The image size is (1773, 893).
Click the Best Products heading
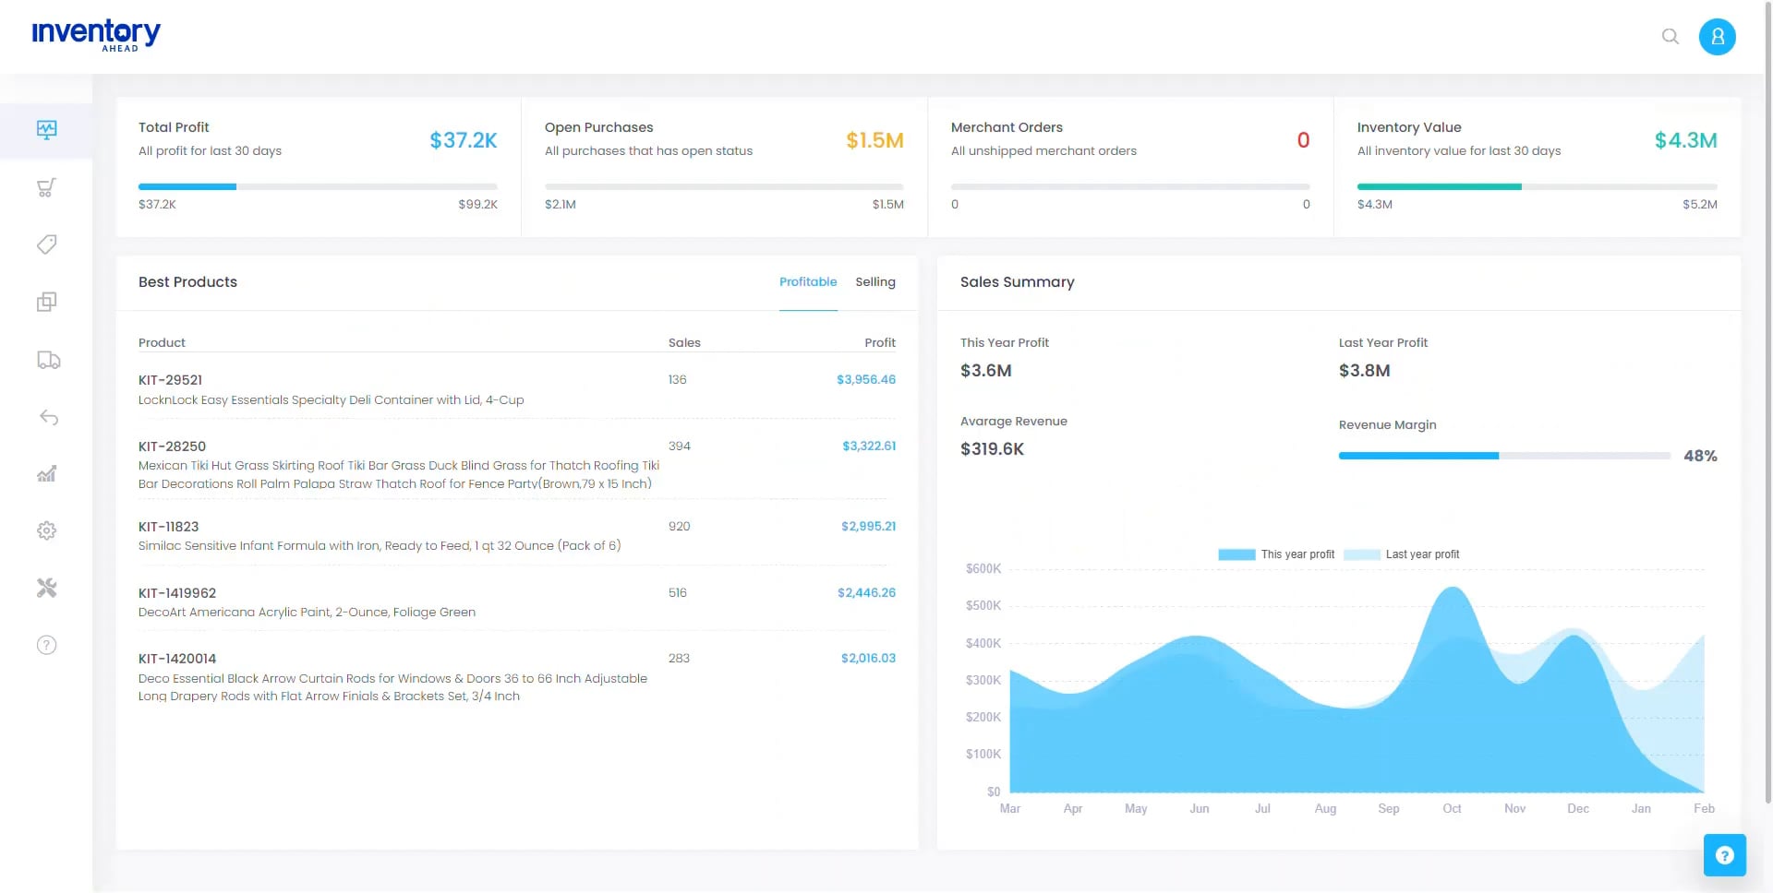coord(187,282)
